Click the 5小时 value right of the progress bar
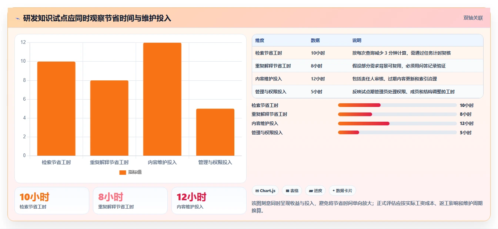 click(465, 133)
